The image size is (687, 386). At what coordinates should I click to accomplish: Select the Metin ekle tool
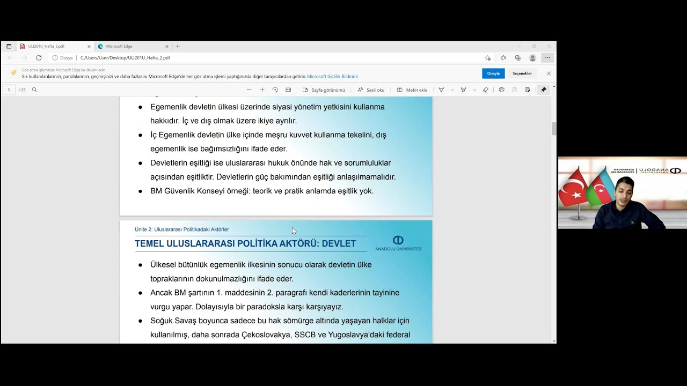412,90
